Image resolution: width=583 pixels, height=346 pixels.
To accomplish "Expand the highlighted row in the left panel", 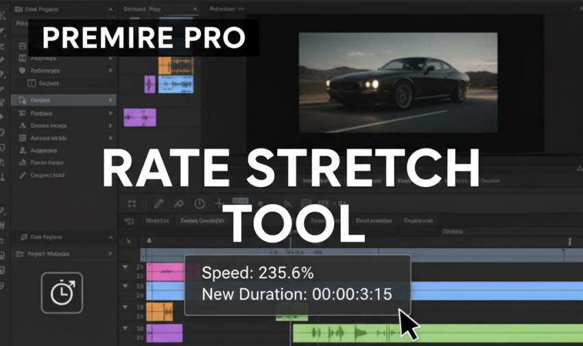I will (x=110, y=100).
